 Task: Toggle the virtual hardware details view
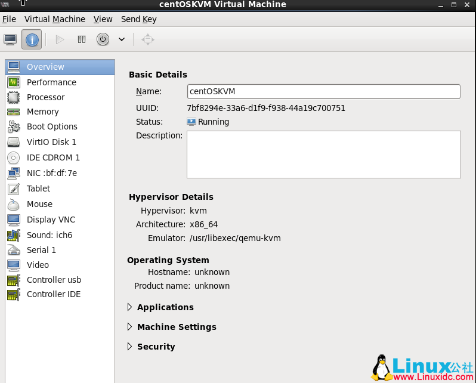32,39
